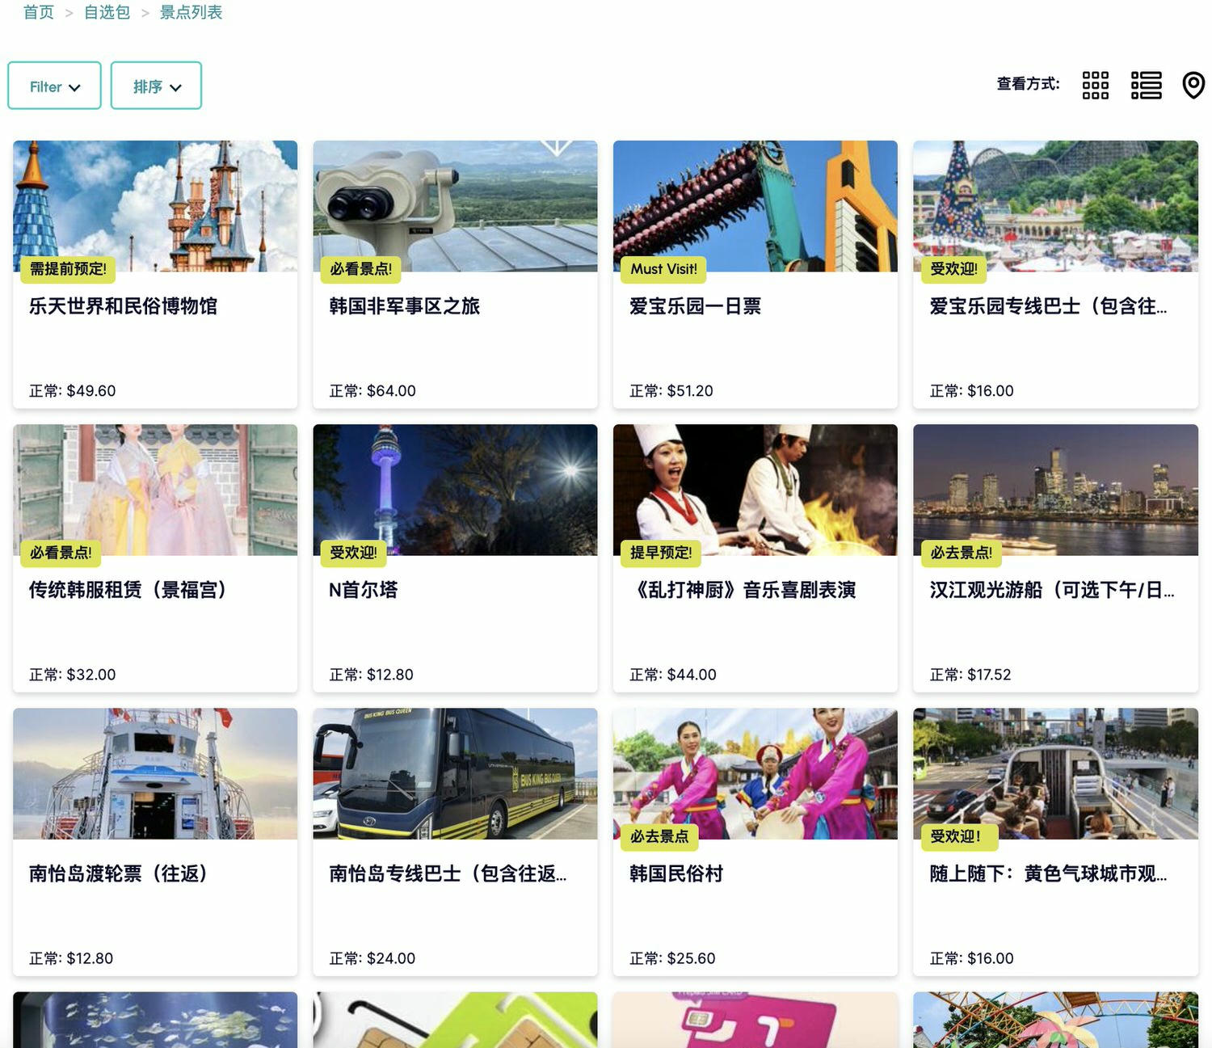Image resolution: width=1212 pixels, height=1048 pixels.
Task: Select 景点列表 in the breadcrumb
Action: [190, 12]
